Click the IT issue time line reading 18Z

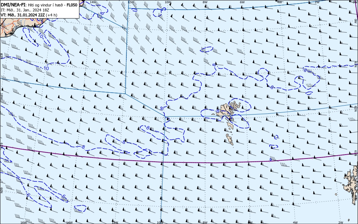pyautogui.click(x=25, y=10)
